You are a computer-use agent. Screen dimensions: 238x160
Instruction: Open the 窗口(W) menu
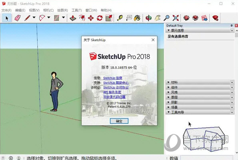91,10
